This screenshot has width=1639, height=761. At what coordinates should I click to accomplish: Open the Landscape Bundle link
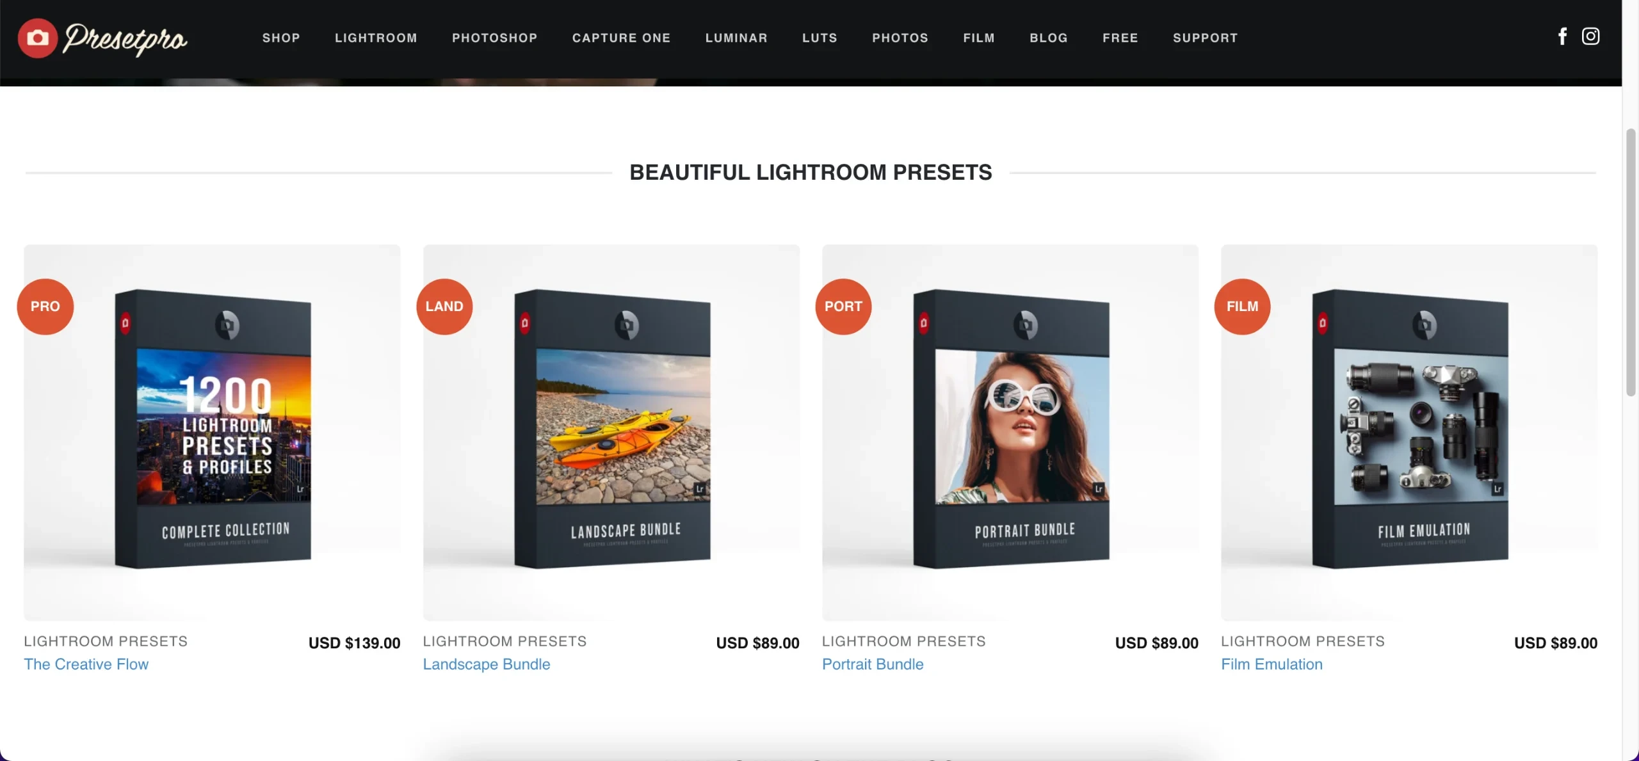(487, 664)
